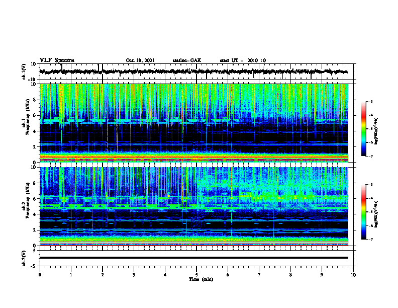Viewport: 398px width, 308px height.
Task: Click time axis tick label "9"
Action: [322, 275]
